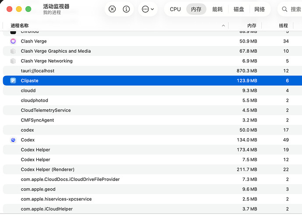Select the Clash Verge Graphics and Media row
Image resolution: width=302 pixels, height=215 pixels.
point(152,51)
